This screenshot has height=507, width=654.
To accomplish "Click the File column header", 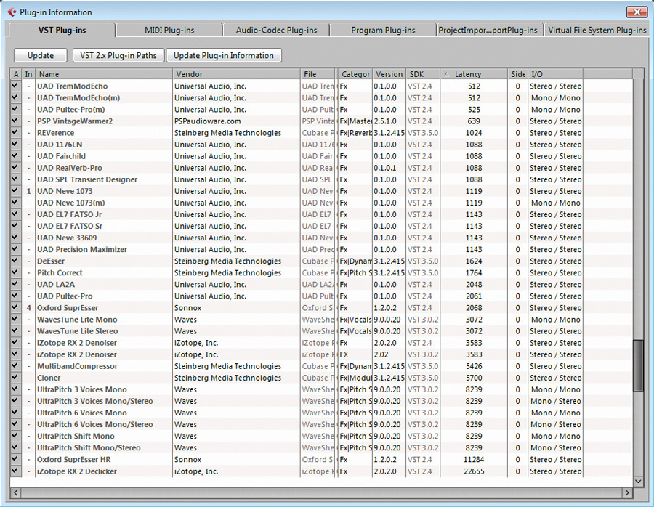I will (318, 74).
